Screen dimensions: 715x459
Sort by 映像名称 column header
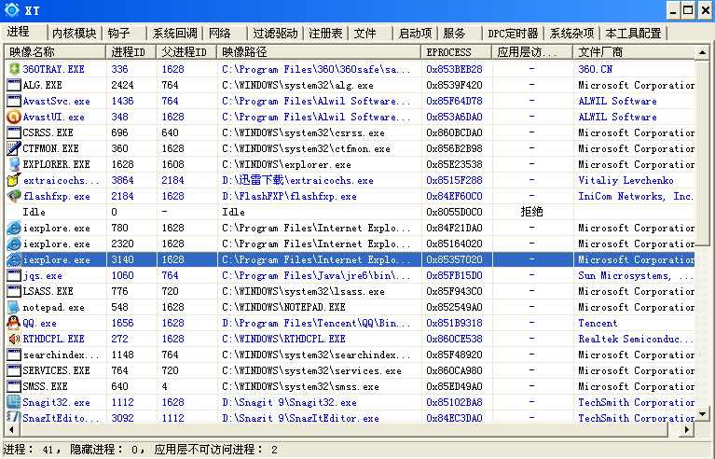click(x=55, y=52)
